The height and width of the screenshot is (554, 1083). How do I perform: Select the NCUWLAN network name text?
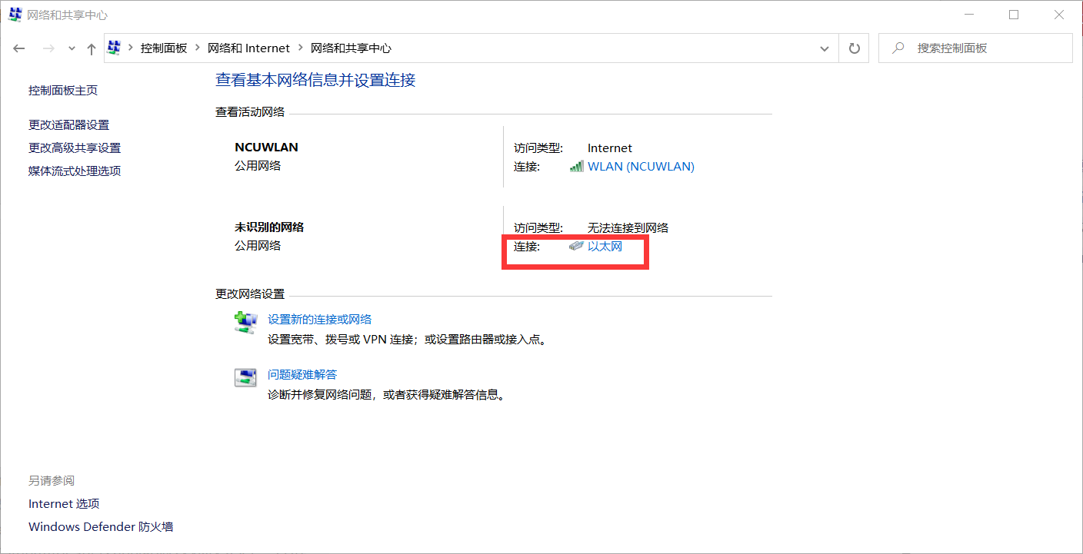[x=266, y=147]
